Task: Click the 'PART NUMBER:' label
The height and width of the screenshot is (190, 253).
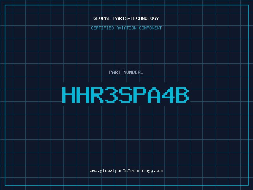Action: [x=126, y=72]
